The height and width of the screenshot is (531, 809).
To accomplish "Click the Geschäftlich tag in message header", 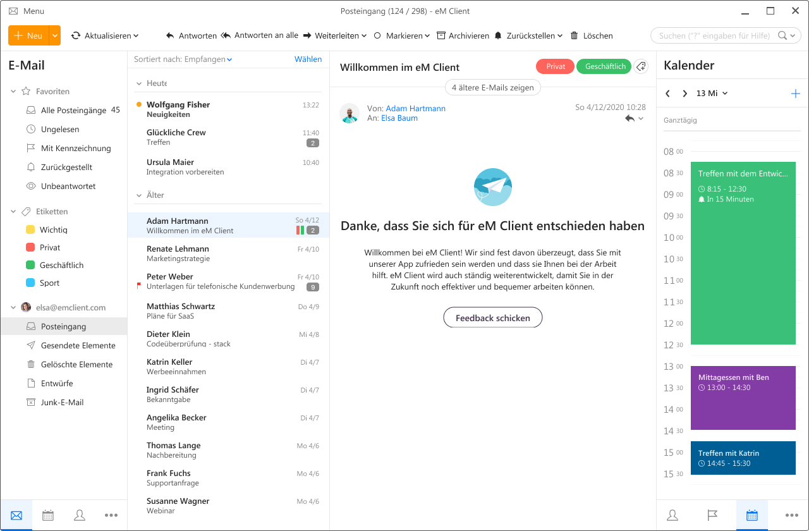I will pos(604,66).
